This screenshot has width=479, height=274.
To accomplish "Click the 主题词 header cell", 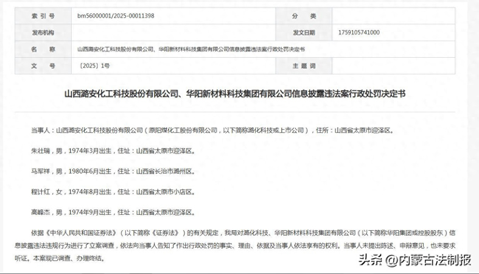I will coord(304,66).
